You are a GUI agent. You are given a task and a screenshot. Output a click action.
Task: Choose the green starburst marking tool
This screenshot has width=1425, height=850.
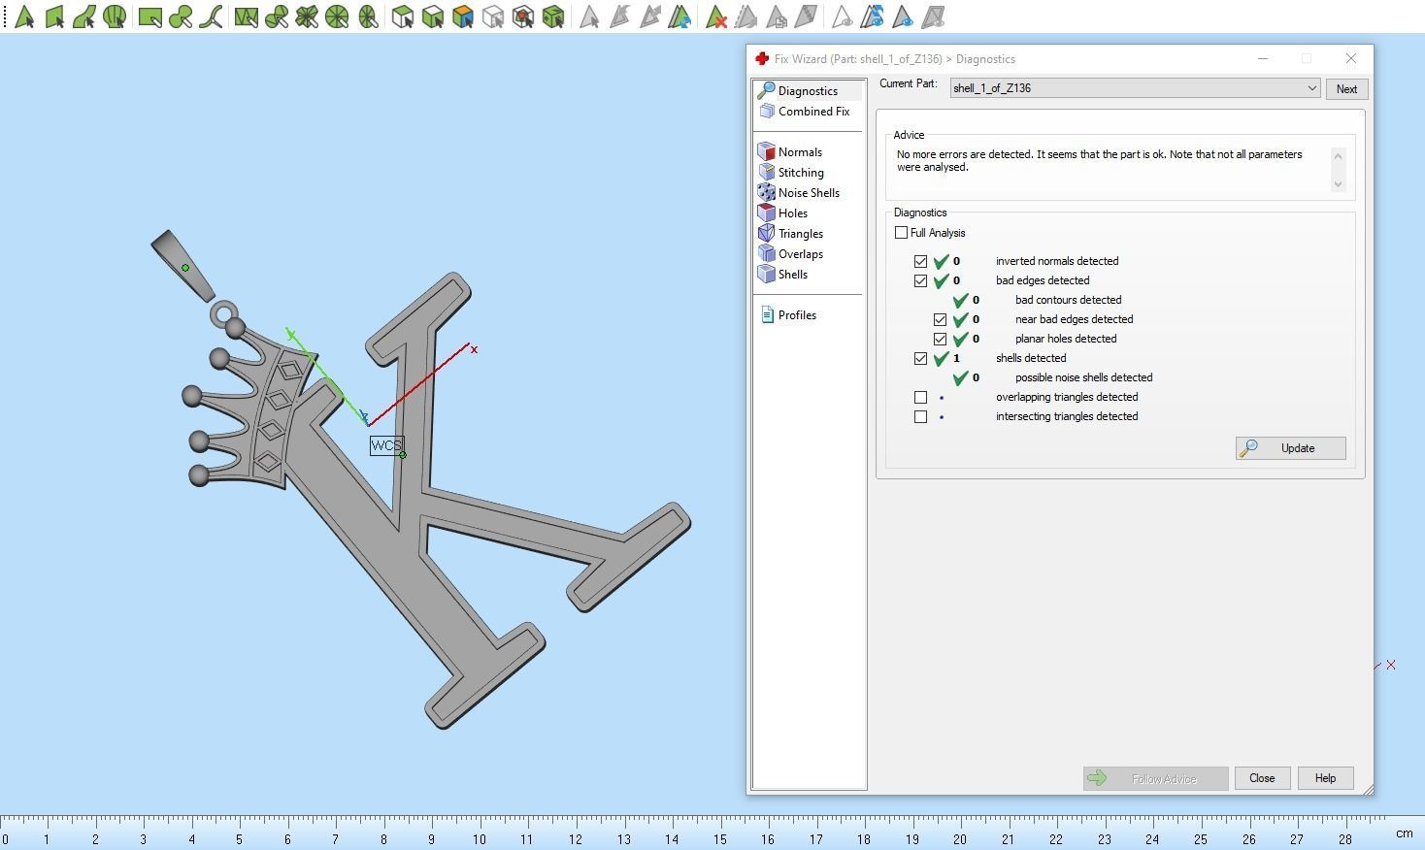[x=307, y=16]
